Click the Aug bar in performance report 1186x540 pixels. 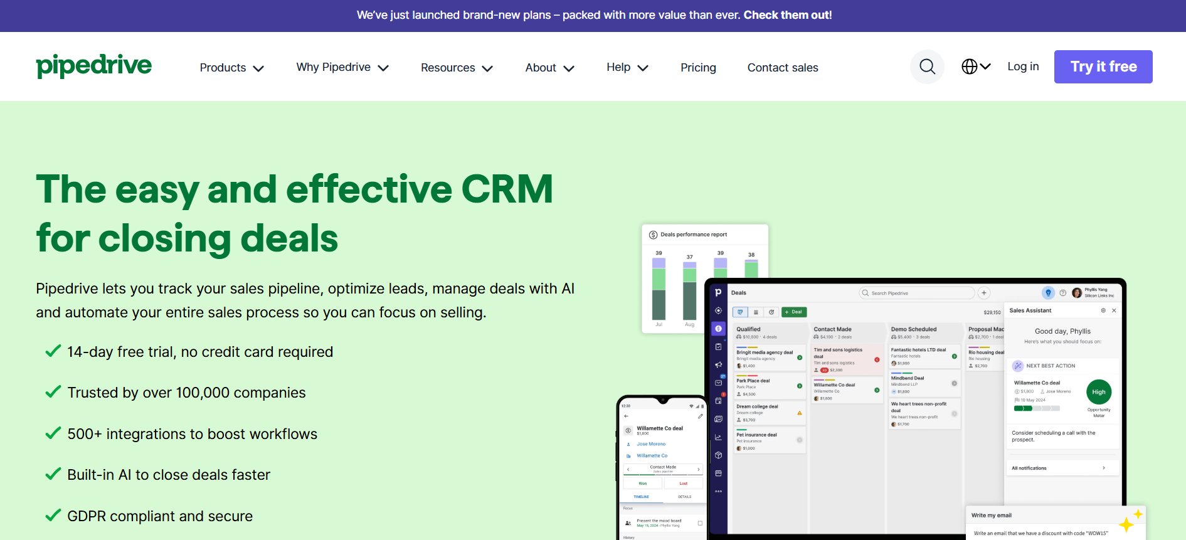click(x=689, y=291)
